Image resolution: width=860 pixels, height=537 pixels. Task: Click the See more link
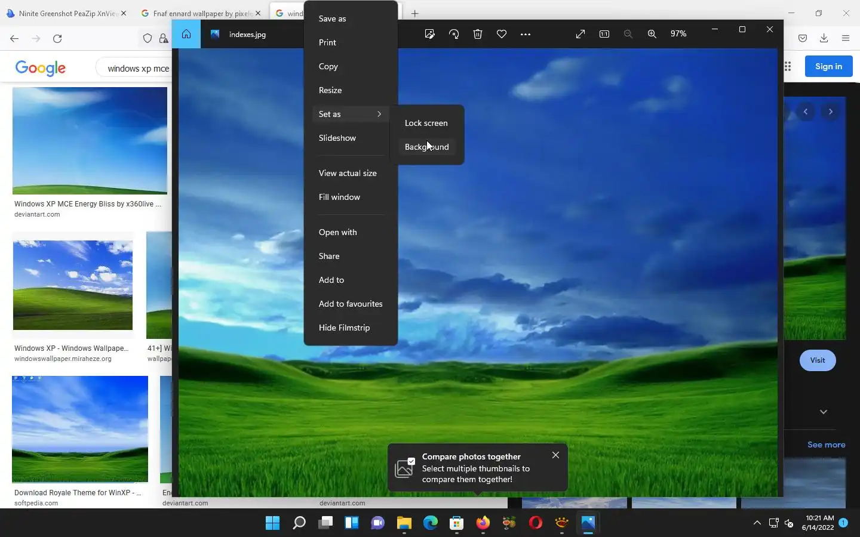[x=827, y=445]
